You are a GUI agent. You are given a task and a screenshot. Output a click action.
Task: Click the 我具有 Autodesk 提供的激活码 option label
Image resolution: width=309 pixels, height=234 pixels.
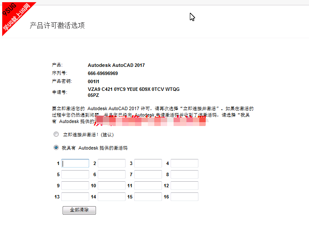coord(95,148)
